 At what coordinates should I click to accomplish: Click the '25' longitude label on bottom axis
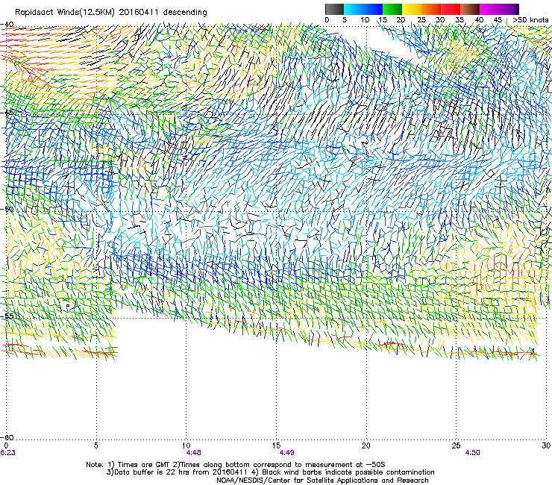point(457,445)
